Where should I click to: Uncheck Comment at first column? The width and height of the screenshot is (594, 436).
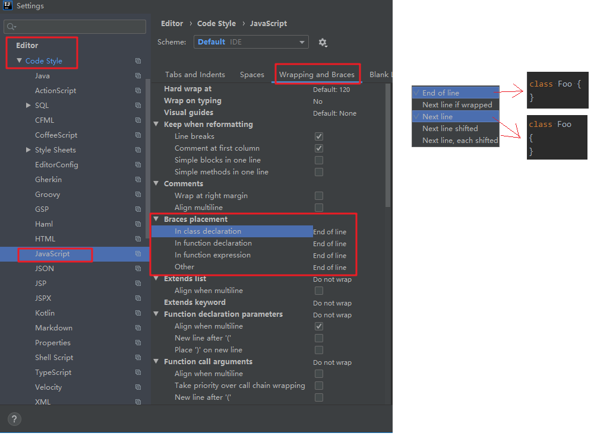(319, 148)
